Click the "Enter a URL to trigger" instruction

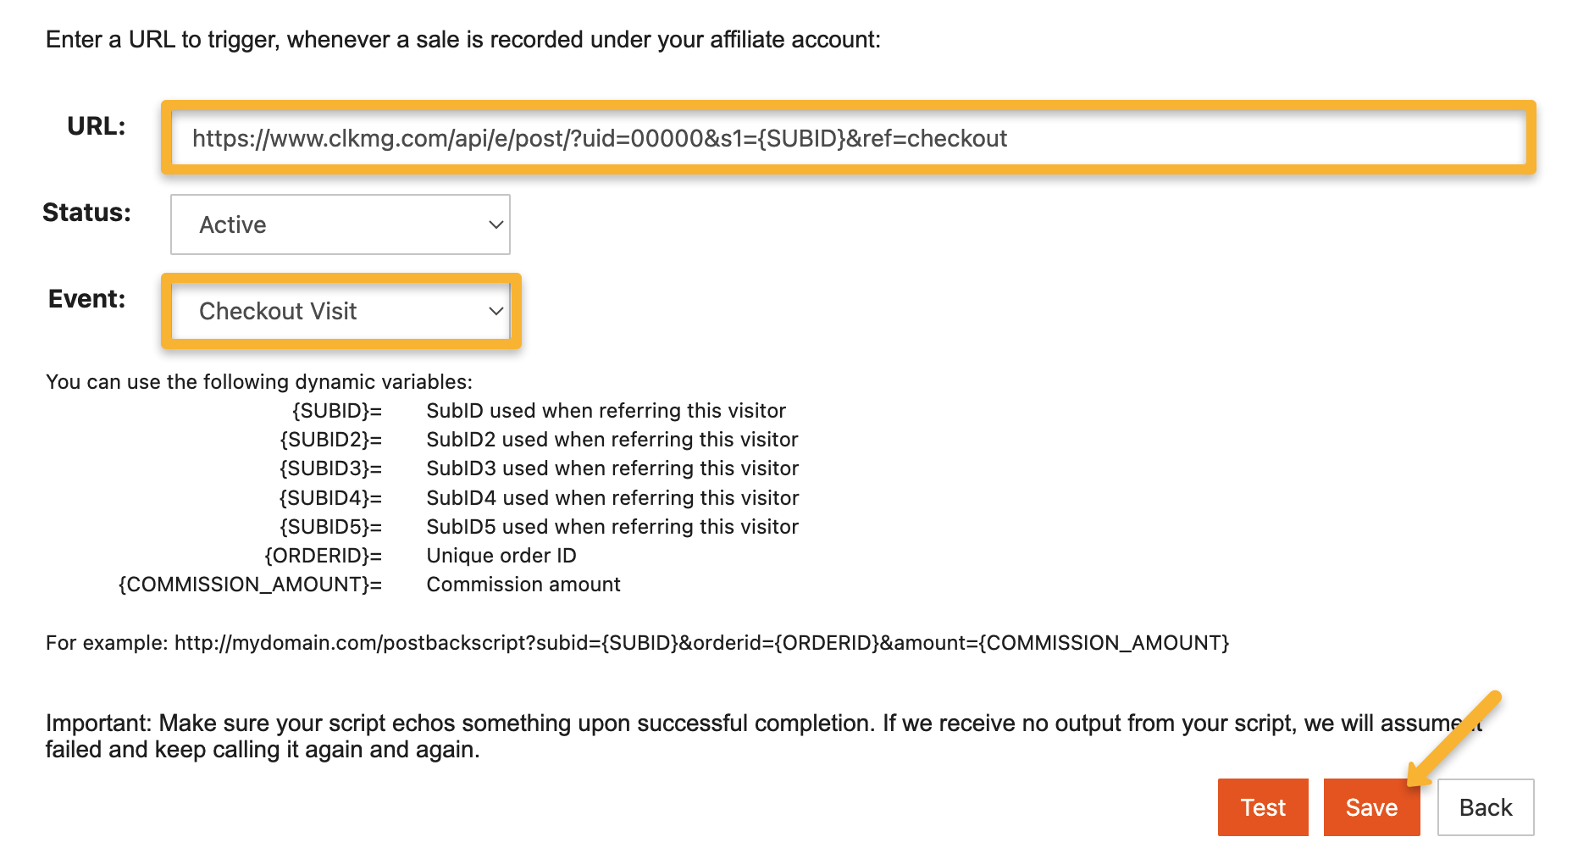click(462, 40)
